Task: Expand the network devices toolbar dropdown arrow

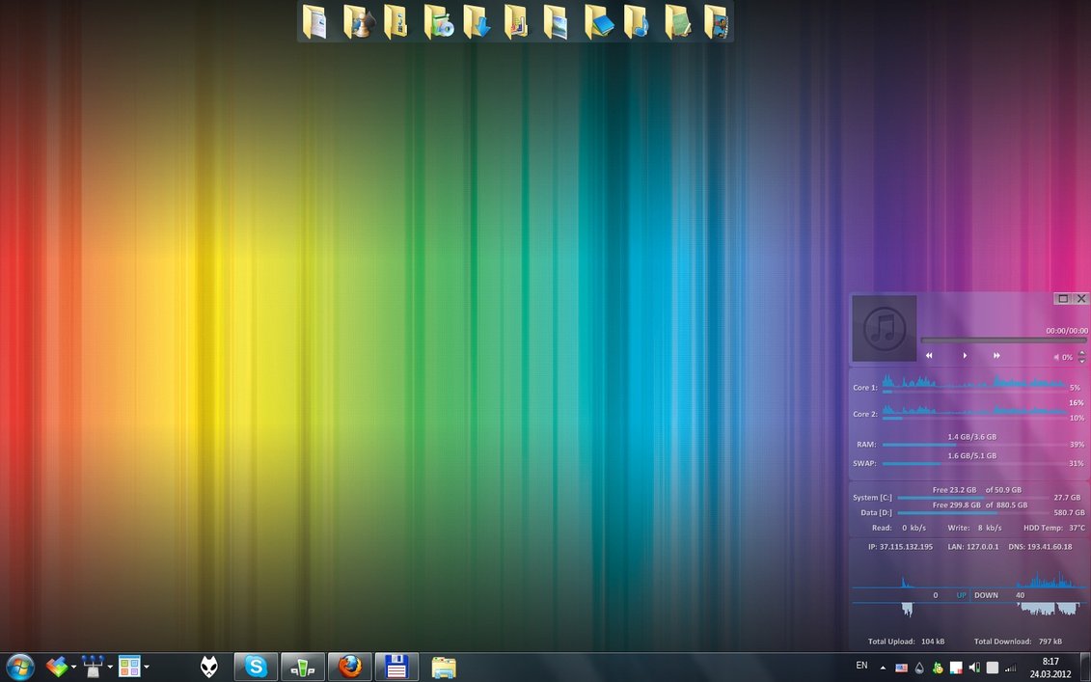Action: [110, 667]
